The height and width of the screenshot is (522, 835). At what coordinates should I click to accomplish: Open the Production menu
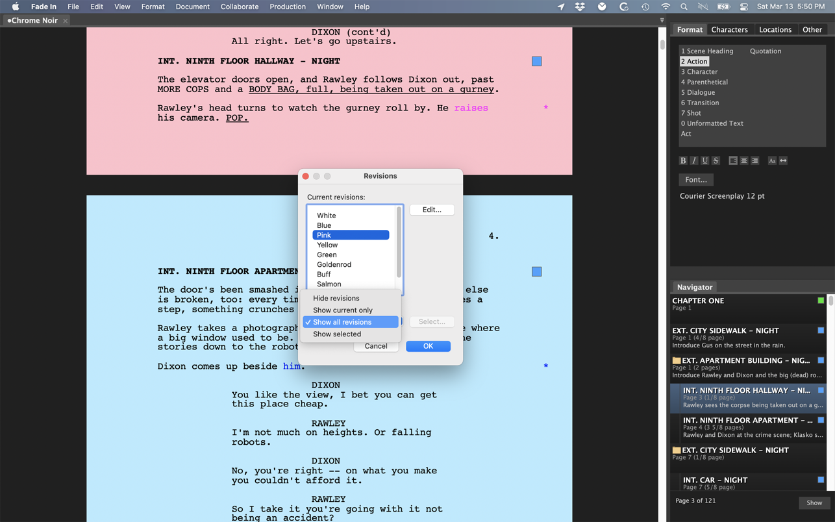287,6
